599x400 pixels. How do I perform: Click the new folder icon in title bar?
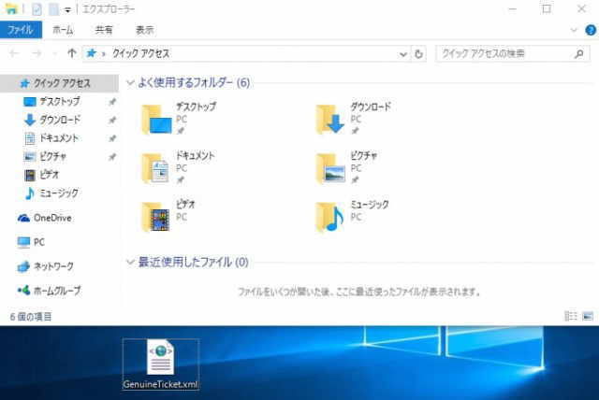point(53,9)
